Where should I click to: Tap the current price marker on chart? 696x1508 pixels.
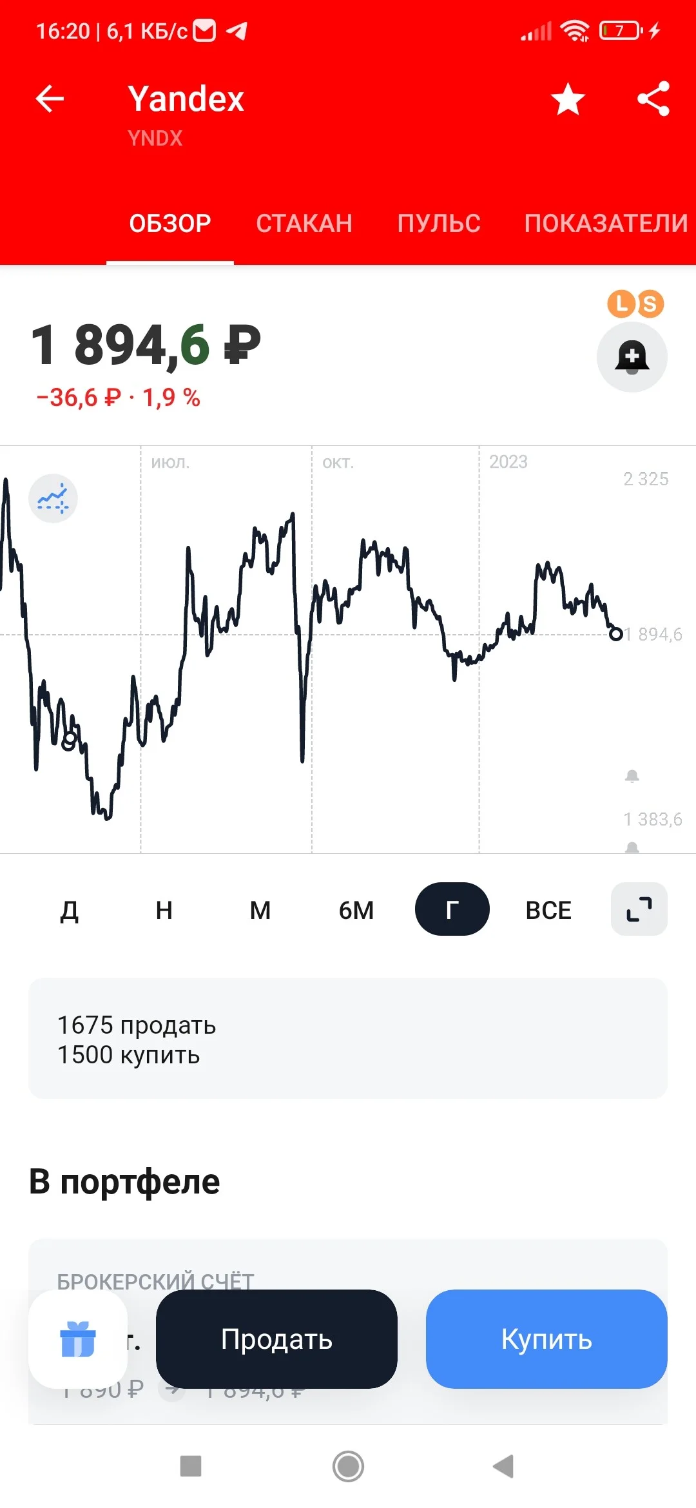tap(616, 634)
